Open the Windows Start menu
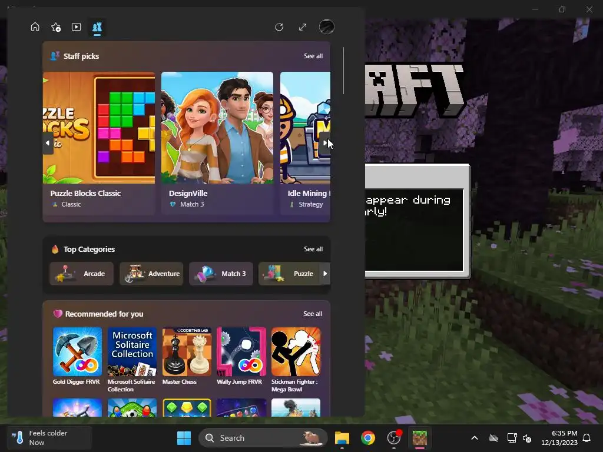The height and width of the screenshot is (452, 603). (184, 438)
